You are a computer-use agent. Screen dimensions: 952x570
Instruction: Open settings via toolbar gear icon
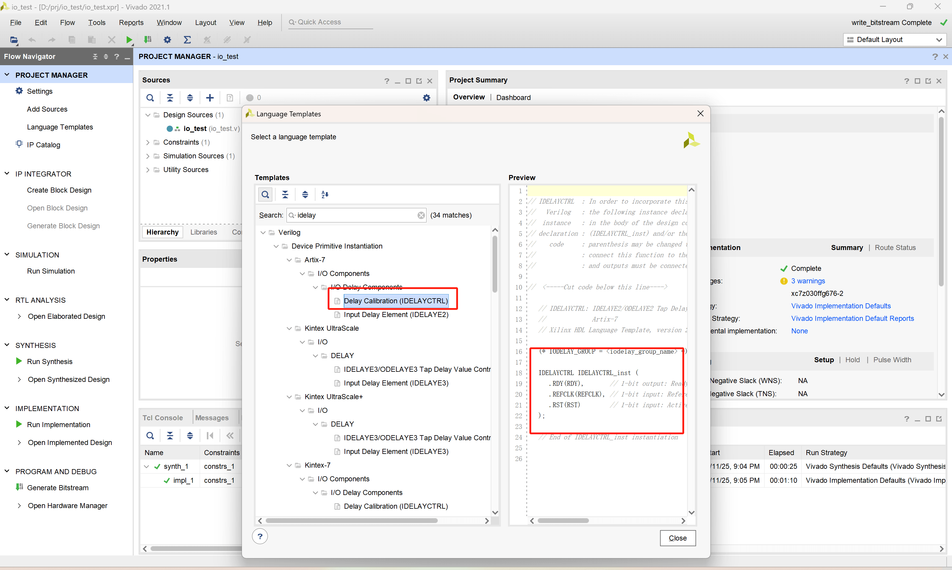[x=167, y=40]
